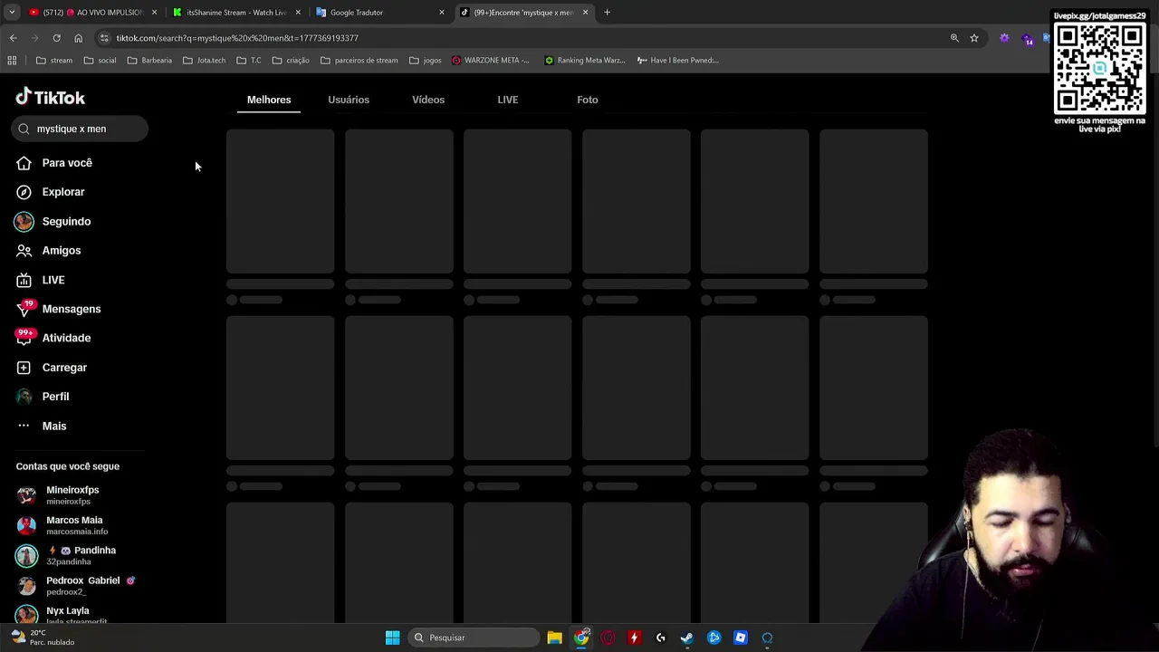Open the Carregar upload page
Viewport: 1159px width, 652px height.
pyautogui.click(x=52, y=368)
